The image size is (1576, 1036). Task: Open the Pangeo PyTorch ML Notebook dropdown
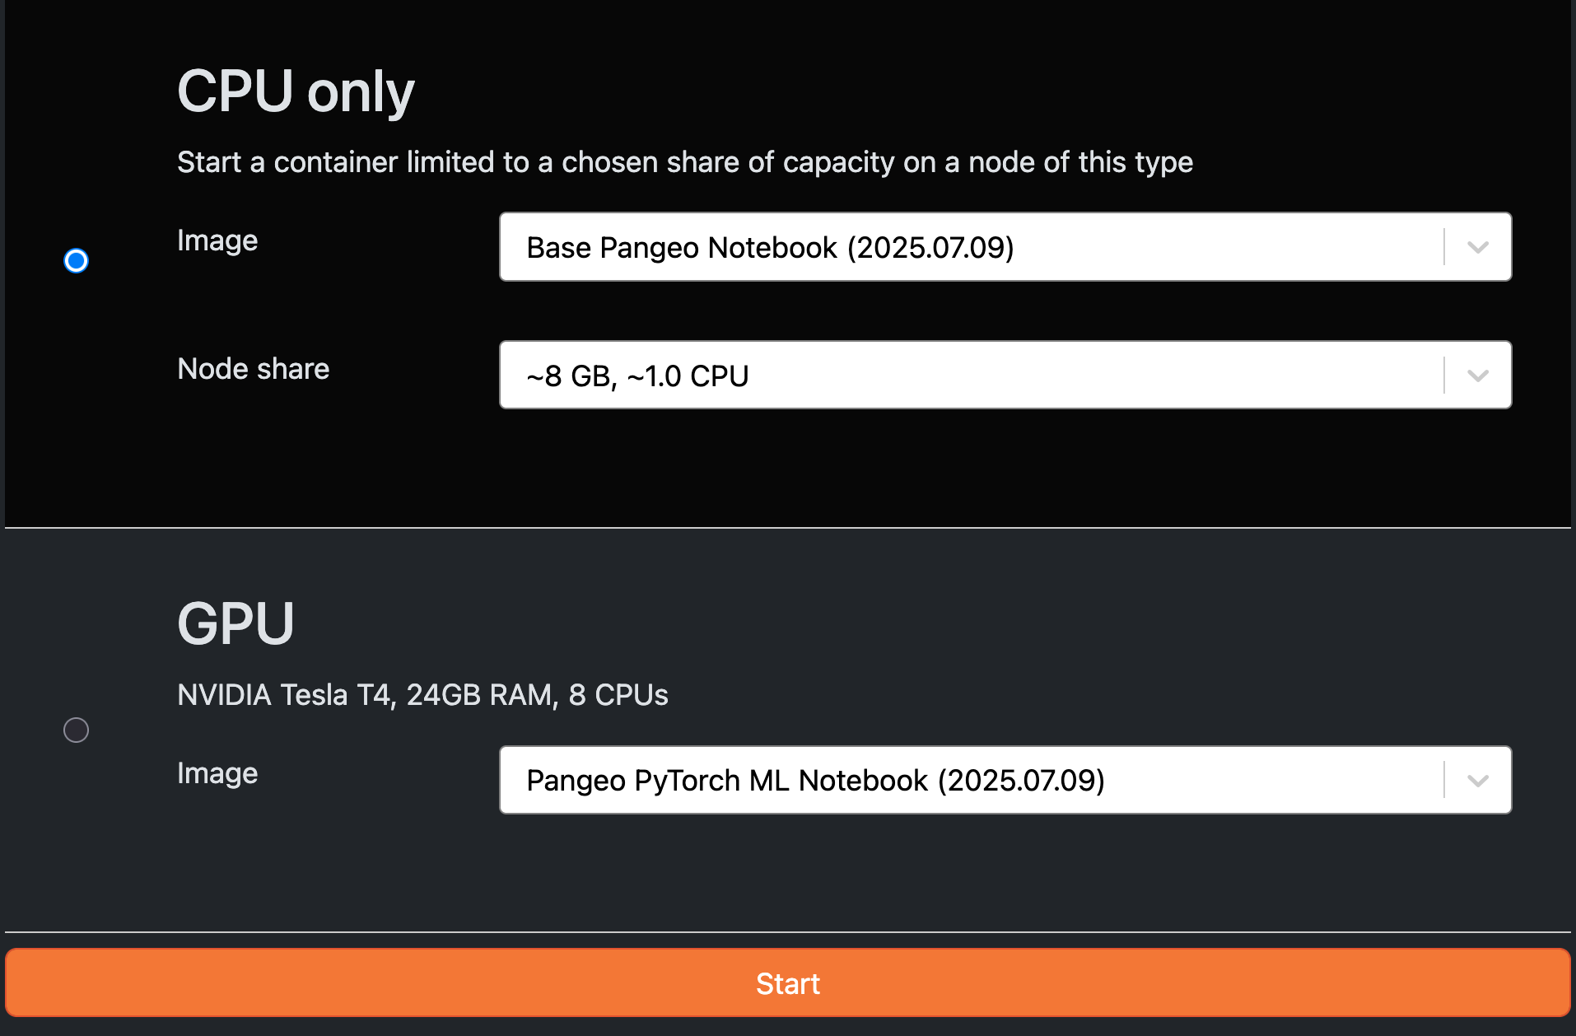point(972,781)
